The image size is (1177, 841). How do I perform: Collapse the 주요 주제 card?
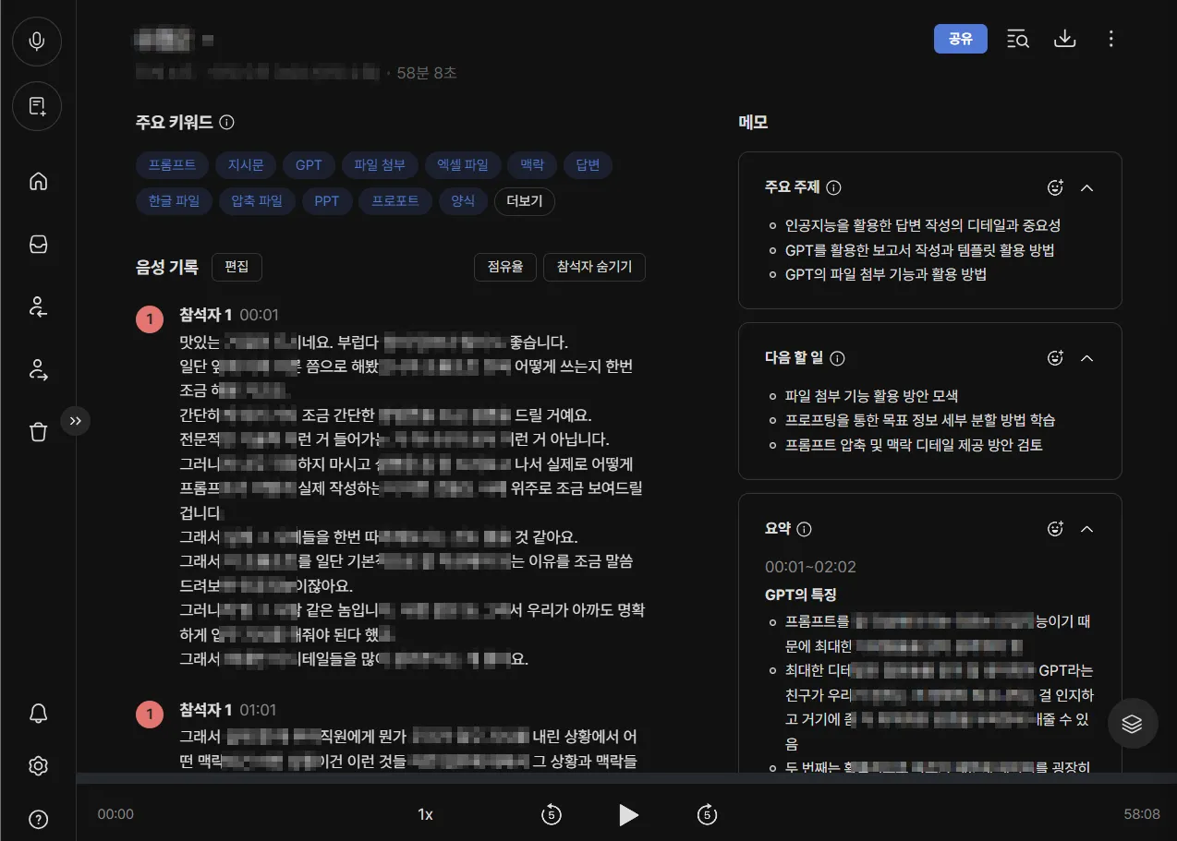tap(1086, 187)
